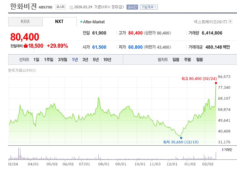
Task: Click the 최고 80,400 (02/24) label
Action: 199,79
